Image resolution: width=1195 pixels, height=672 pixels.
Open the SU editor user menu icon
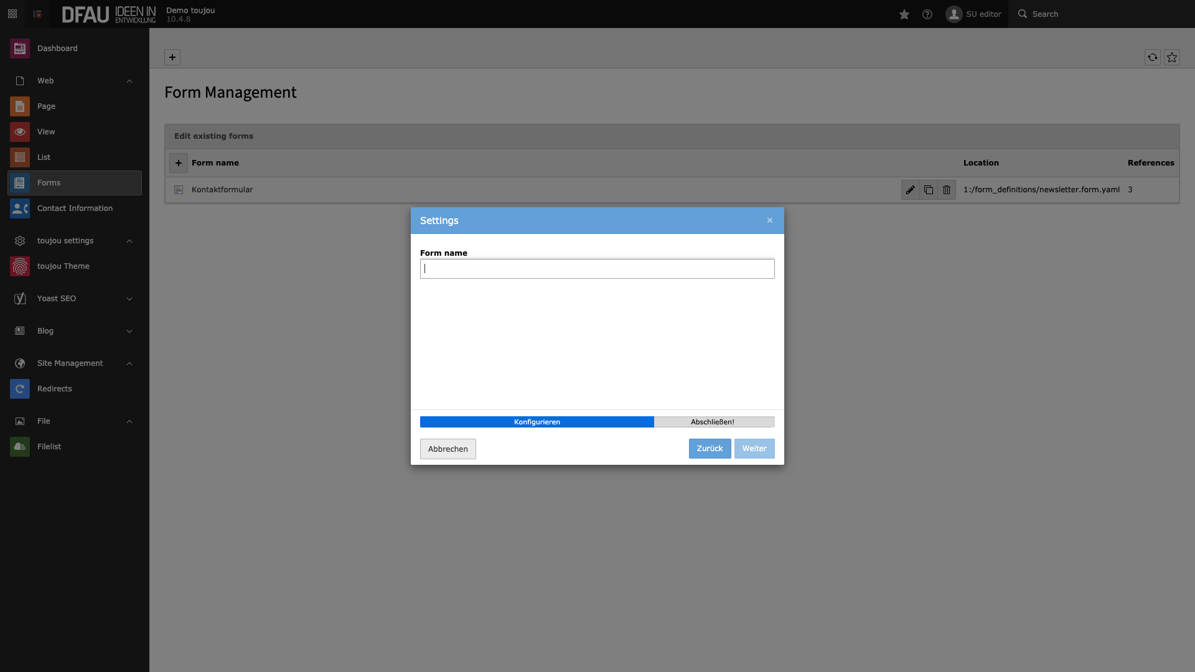click(x=954, y=14)
